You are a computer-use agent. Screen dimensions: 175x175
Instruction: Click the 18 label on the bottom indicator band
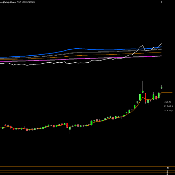point(168,168)
